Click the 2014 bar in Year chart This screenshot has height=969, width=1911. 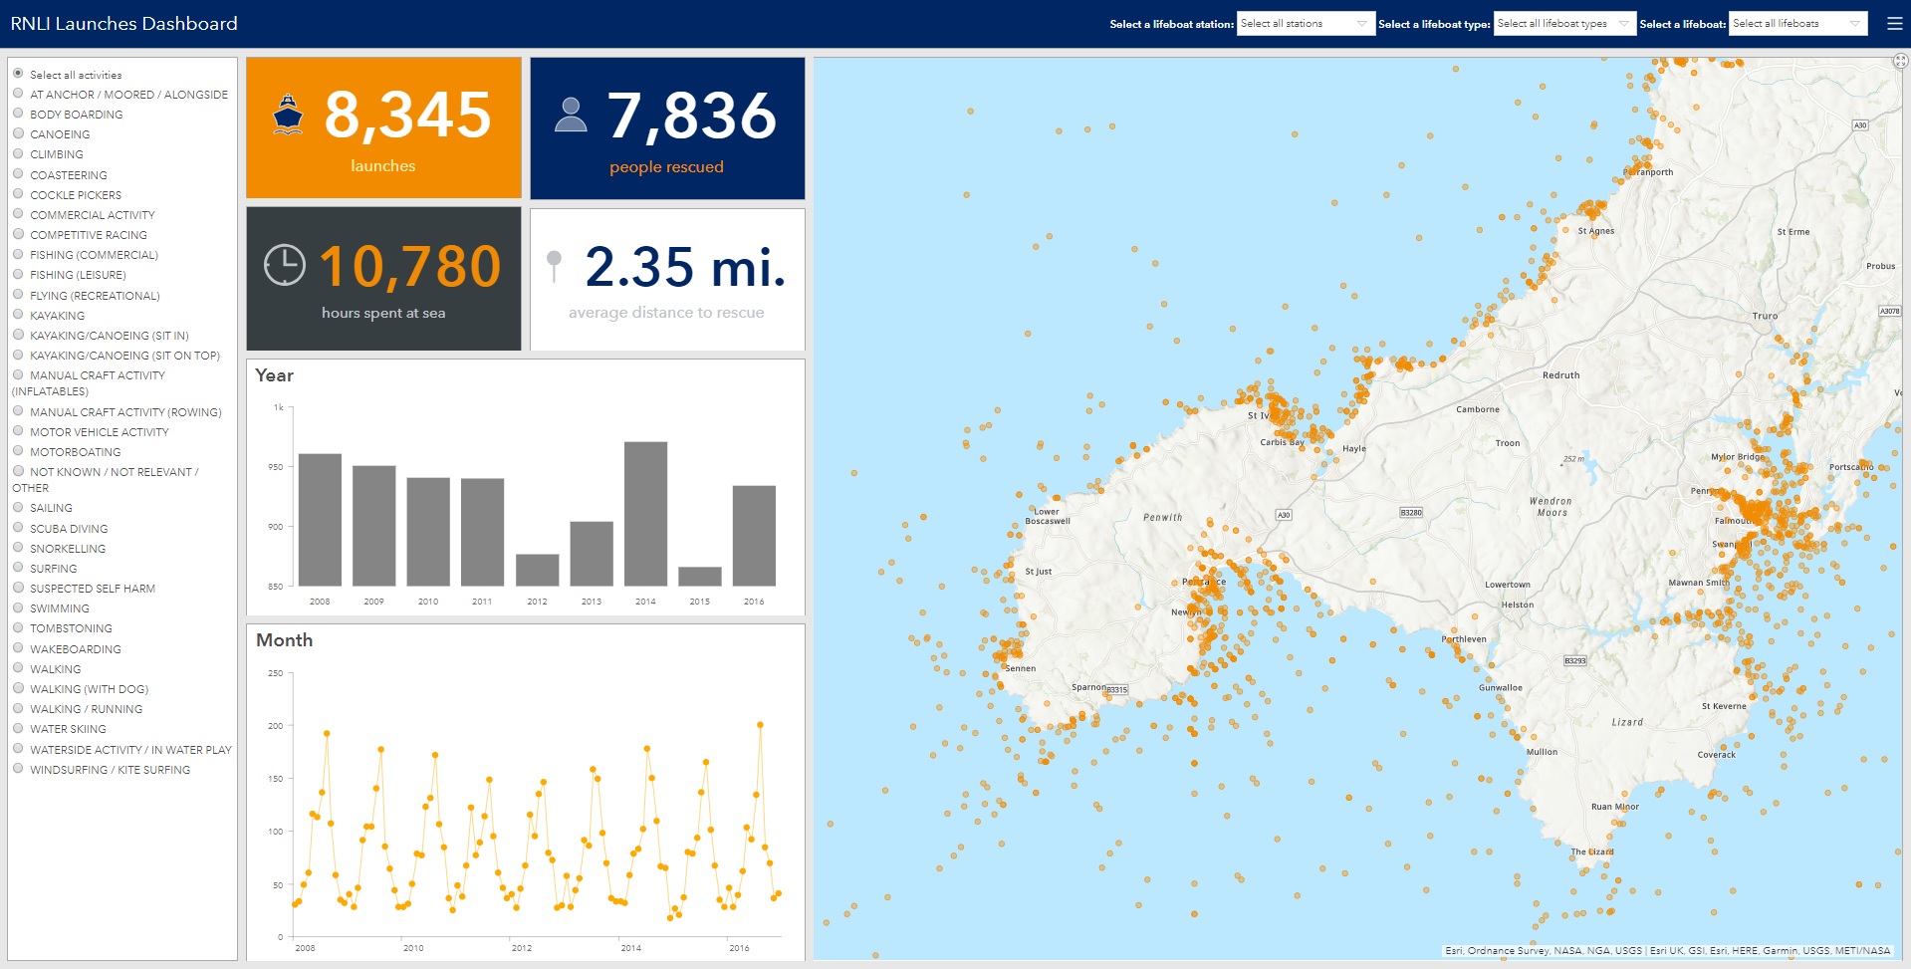[645, 514]
